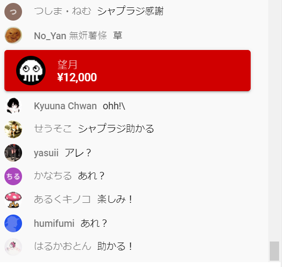This screenshot has height=267, width=282.
Task: Click せうそこ's profile picture
Action: tap(13, 129)
